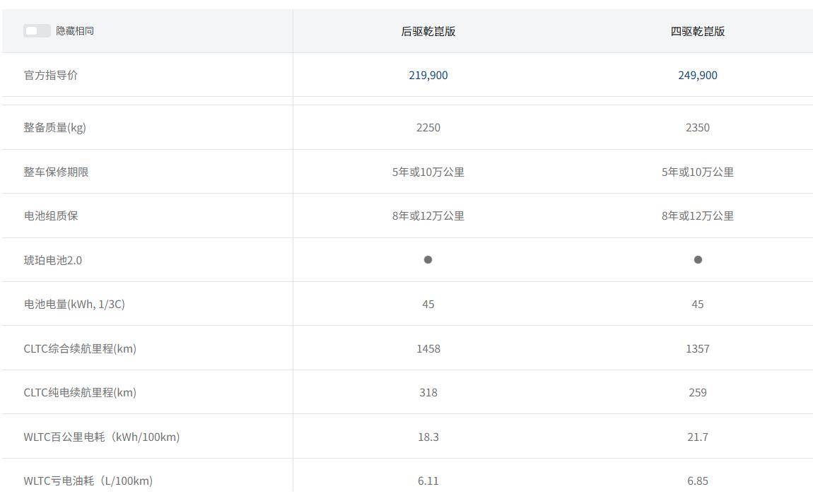
Task: Select the CLTC综合续航里程(km) row label
Action: (79, 349)
